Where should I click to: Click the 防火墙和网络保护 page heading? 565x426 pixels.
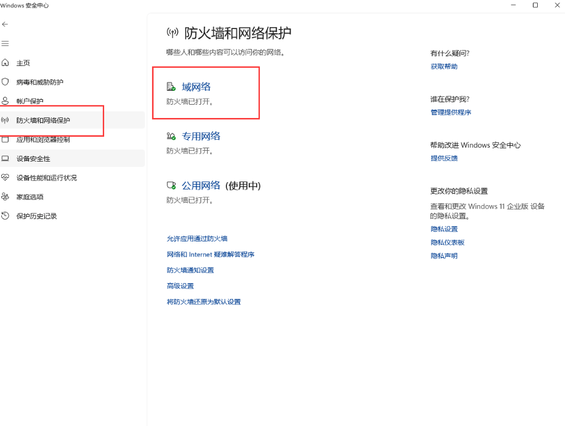(238, 33)
